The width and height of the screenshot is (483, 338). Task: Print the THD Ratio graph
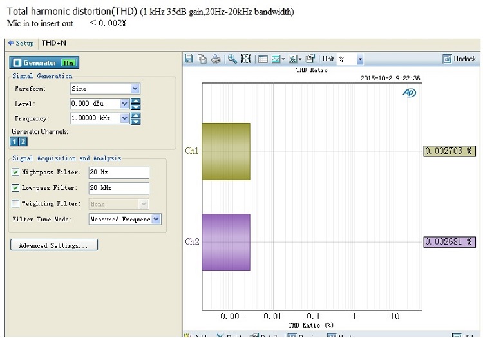click(216, 59)
